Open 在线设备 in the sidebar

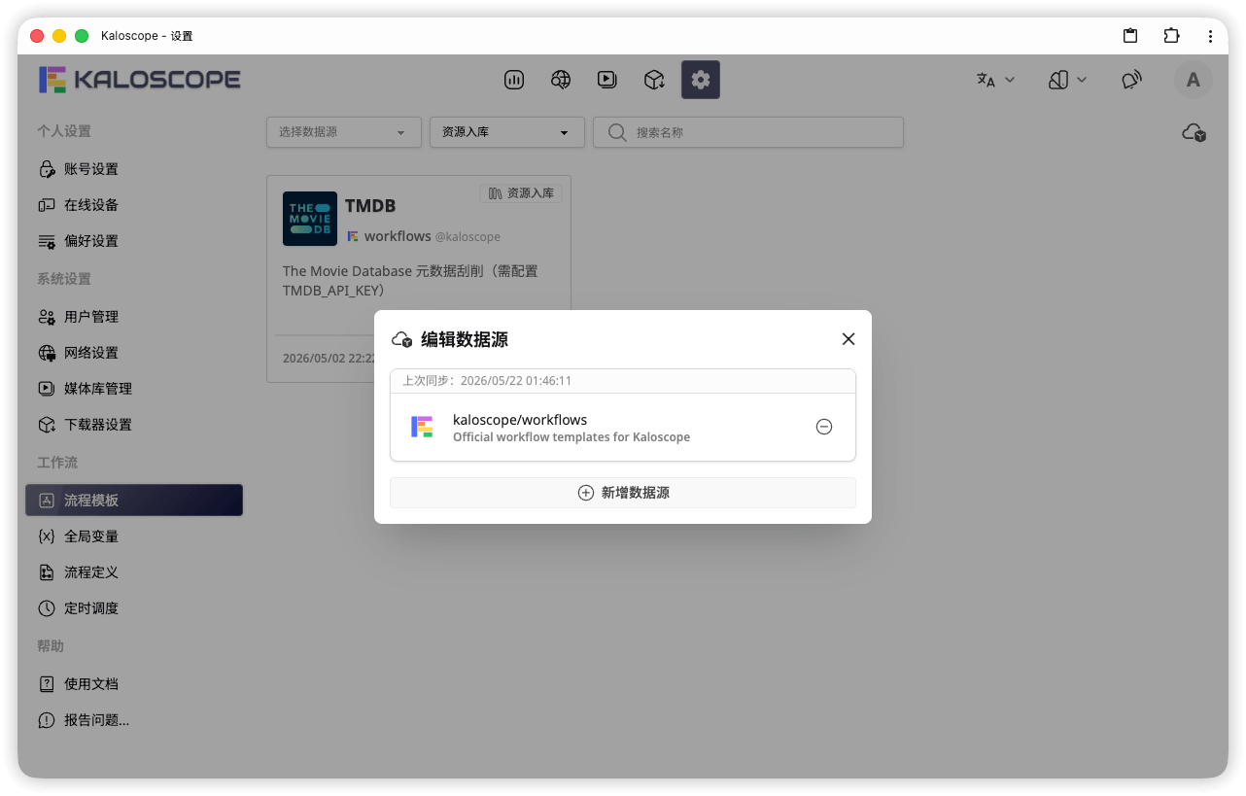point(134,205)
